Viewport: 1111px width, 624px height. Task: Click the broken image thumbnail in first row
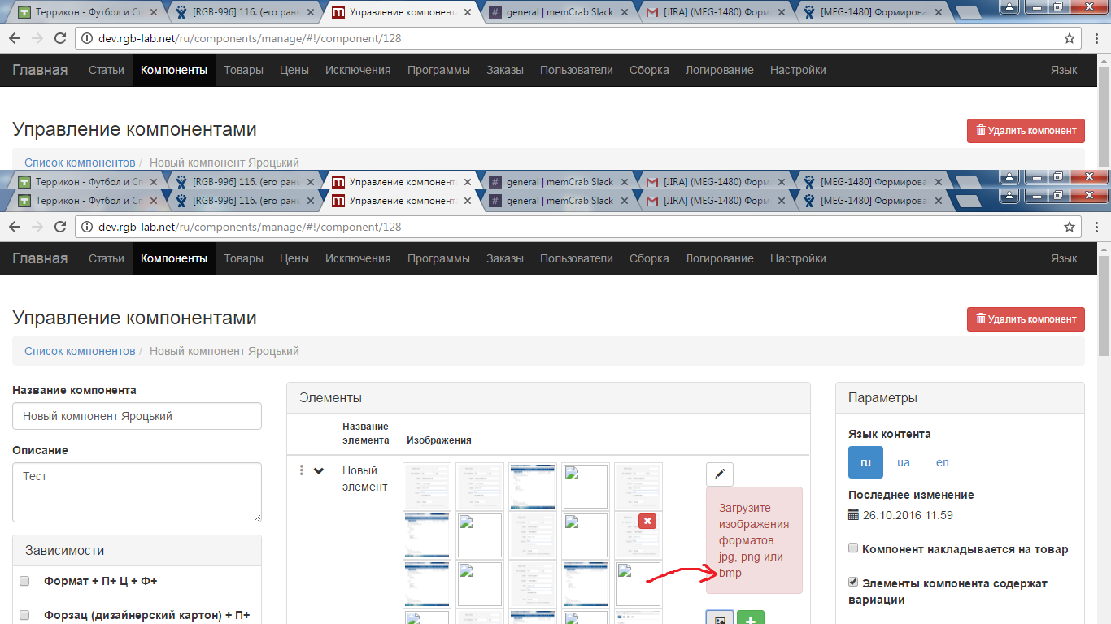click(586, 486)
